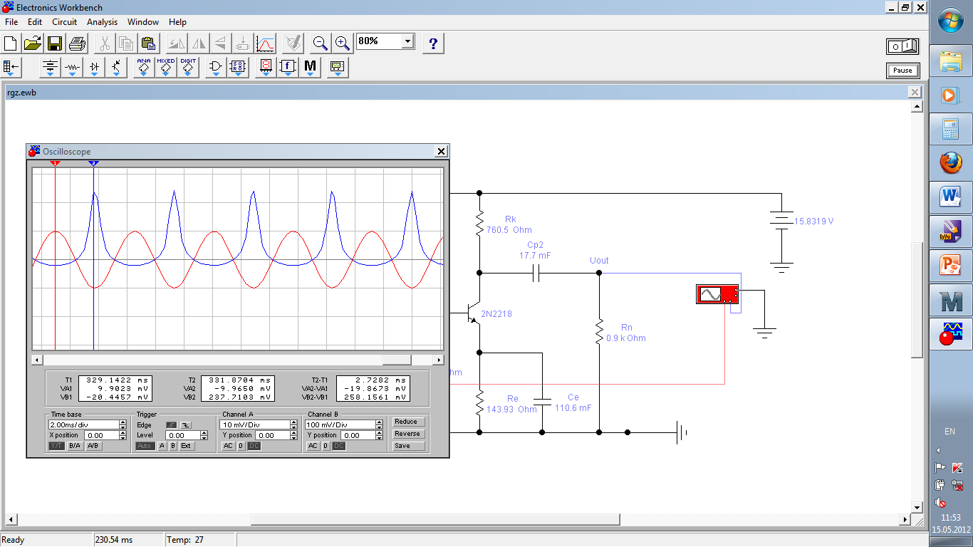Screen dimensions: 973x547
Task: Click the Pause simulation button
Action: coord(902,71)
